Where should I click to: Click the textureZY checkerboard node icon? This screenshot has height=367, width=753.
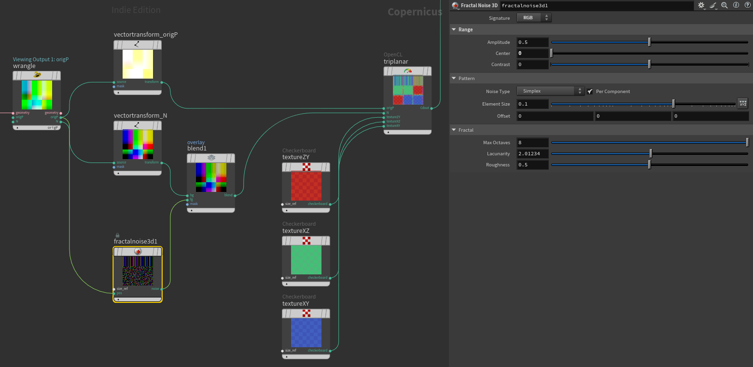click(306, 167)
